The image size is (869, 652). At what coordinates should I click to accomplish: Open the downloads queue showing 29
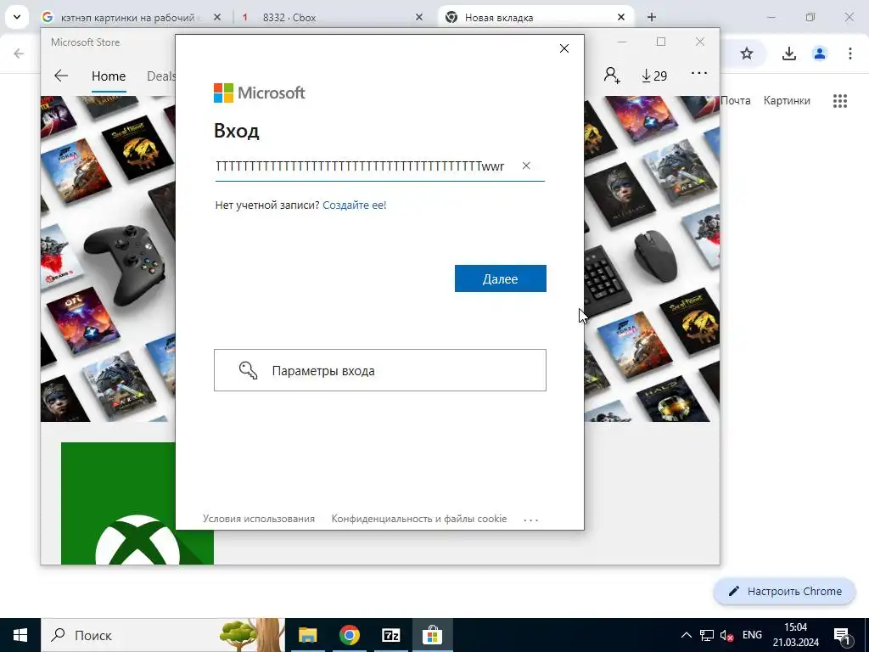tap(654, 76)
